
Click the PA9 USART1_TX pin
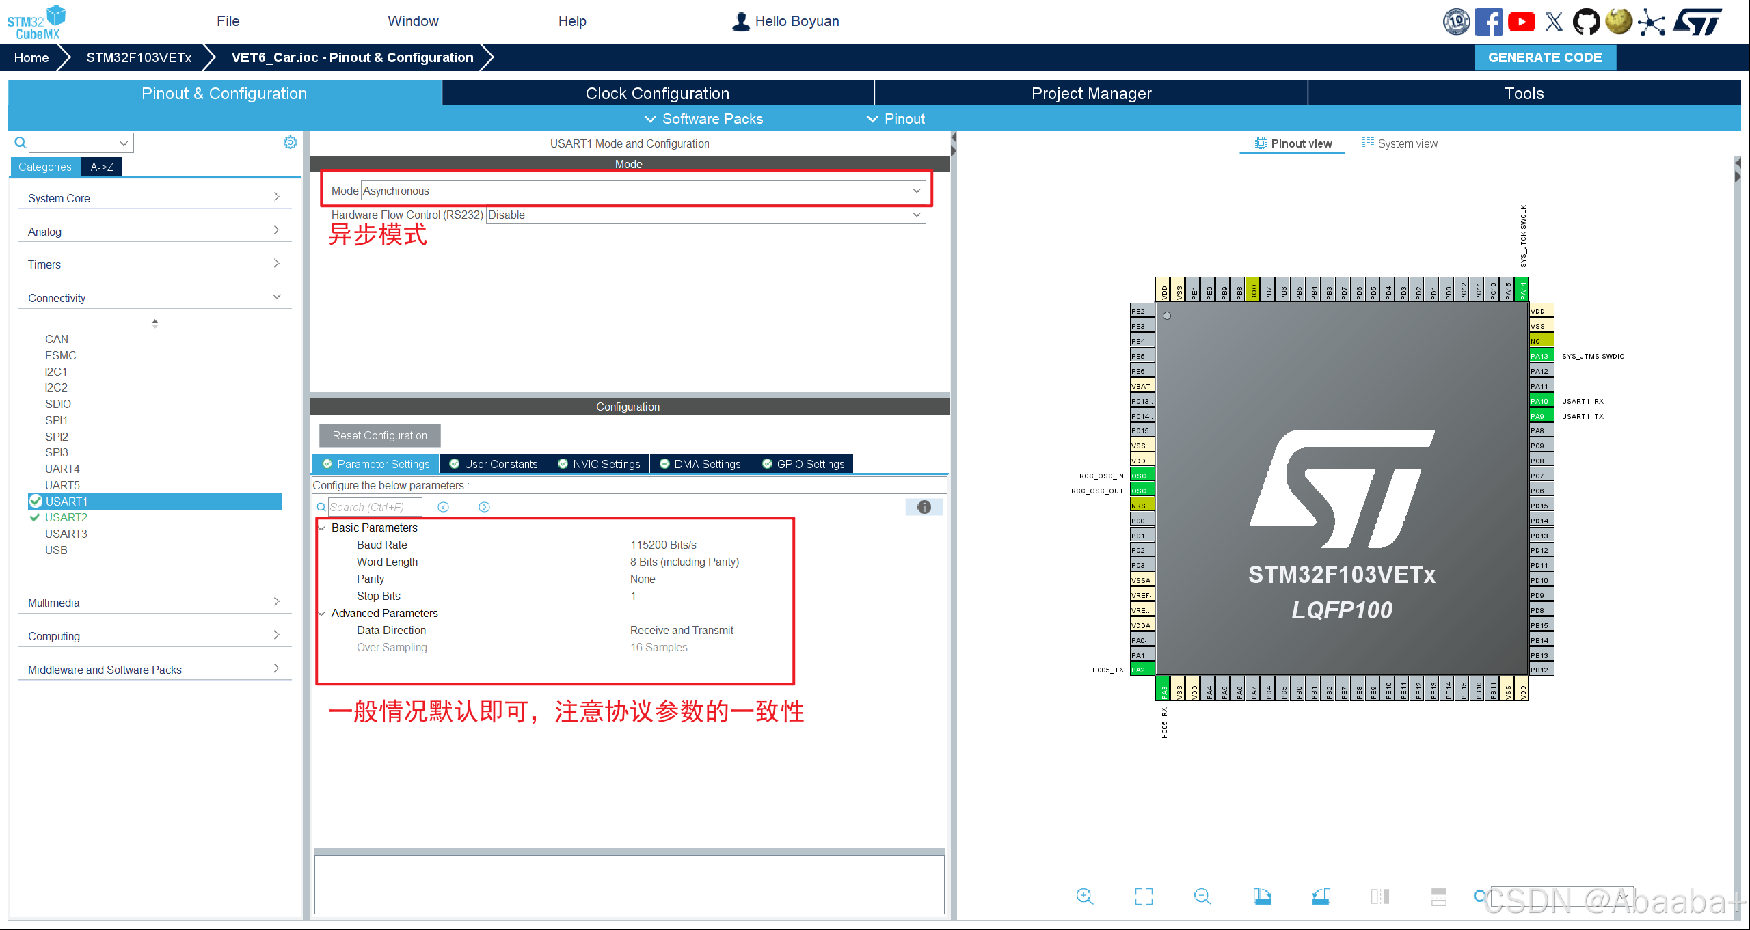[1542, 416]
